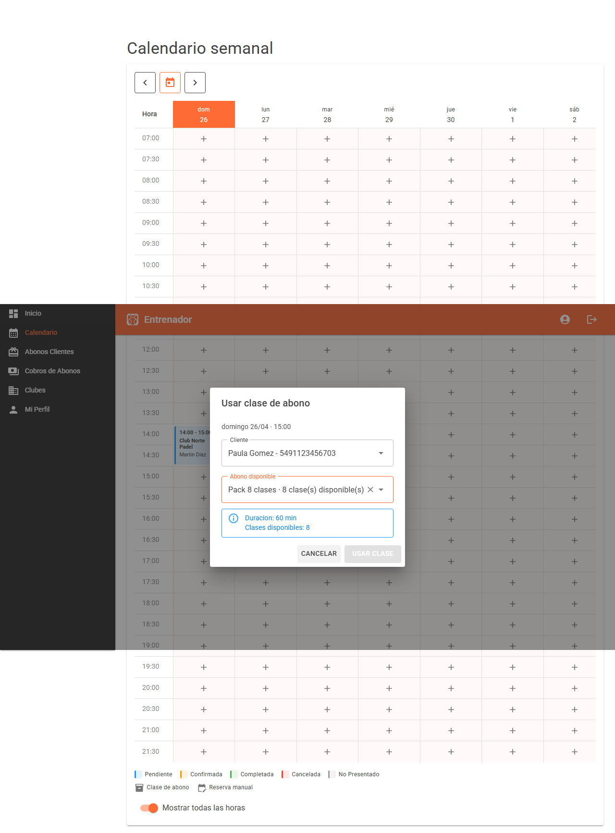
Task: Click the Reserva manual legend icon
Action: point(202,788)
